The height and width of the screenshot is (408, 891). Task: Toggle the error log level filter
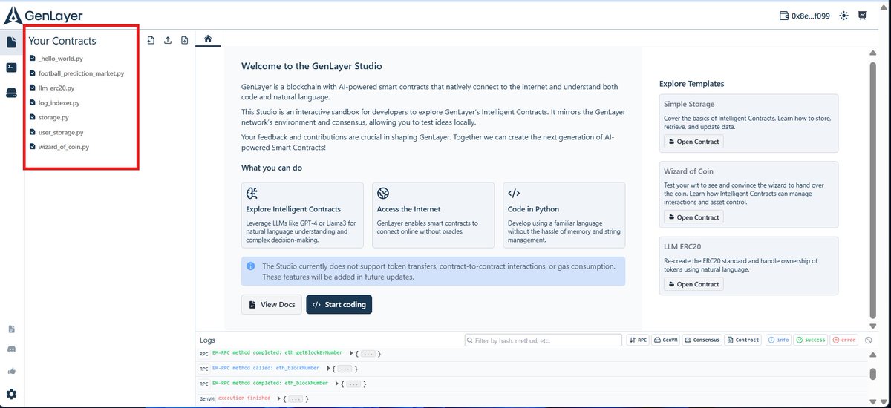[x=843, y=340]
